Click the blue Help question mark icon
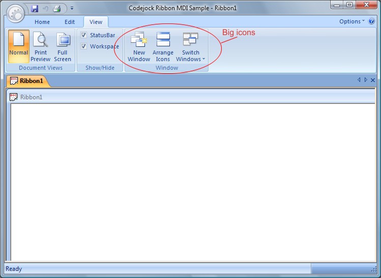The height and width of the screenshot is (278, 381). [x=371, y=21]
